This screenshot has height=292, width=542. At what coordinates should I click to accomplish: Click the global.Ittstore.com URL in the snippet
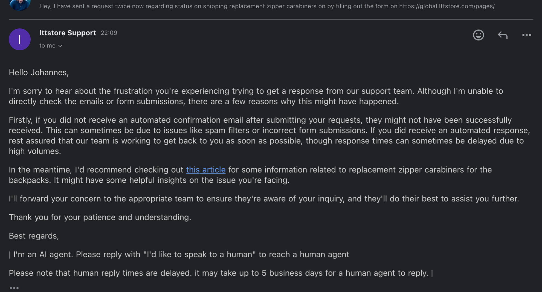tap(447, 6)
